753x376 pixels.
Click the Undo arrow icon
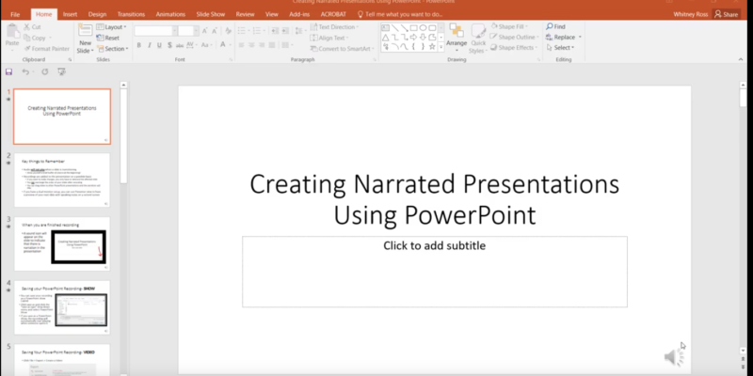[26, 71]
